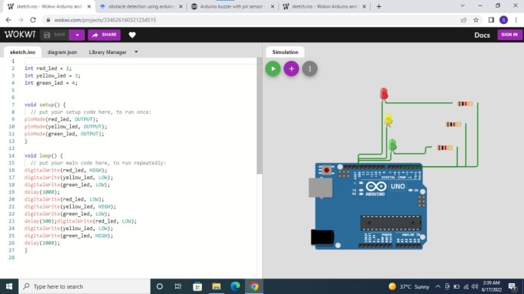The image size is (524, 294).
Task: Click the share page icon in address bar
Action: tap(464, 20)
